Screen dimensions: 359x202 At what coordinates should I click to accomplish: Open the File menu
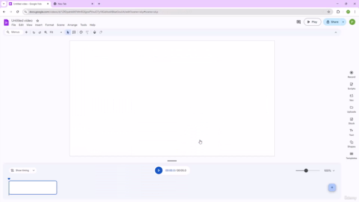[x=13, y=25]
